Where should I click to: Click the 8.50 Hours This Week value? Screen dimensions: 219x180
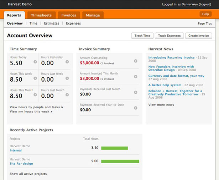16,80
